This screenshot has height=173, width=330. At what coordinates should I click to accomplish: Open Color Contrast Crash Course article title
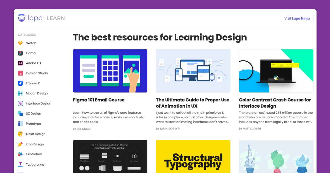click(x=275, y=103)
